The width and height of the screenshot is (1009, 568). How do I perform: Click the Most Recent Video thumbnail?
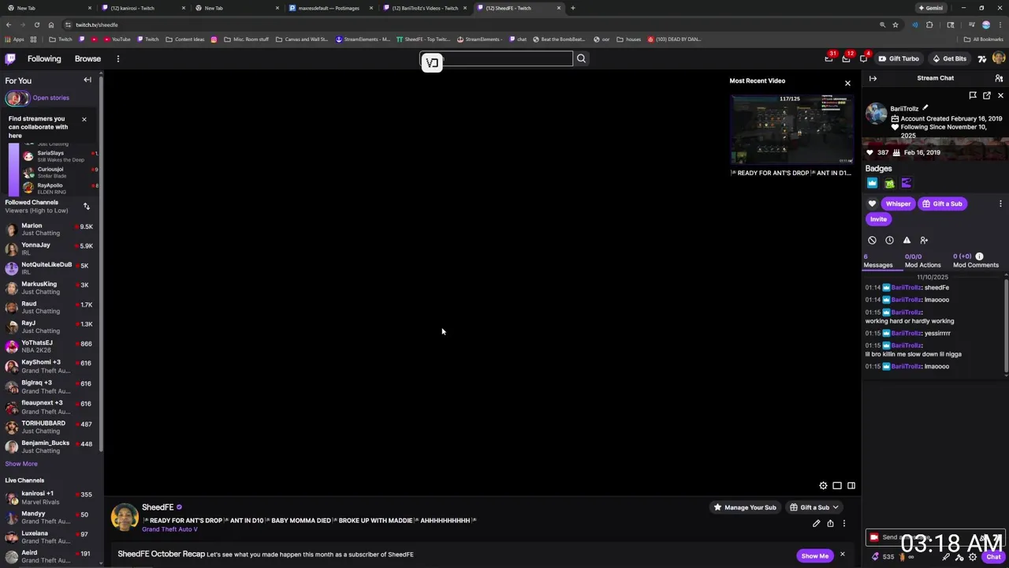(791, 129)
